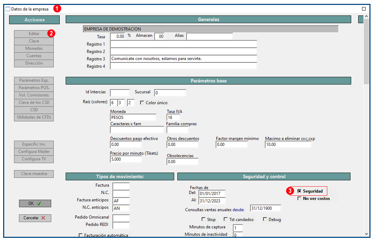This screenshot has width=374, height=241.
Task: Click the scrollbar up arrow
Action: click(366, 16)
